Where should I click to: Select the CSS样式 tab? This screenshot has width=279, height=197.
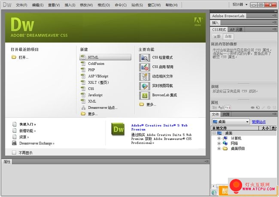(x=219, y=30)
